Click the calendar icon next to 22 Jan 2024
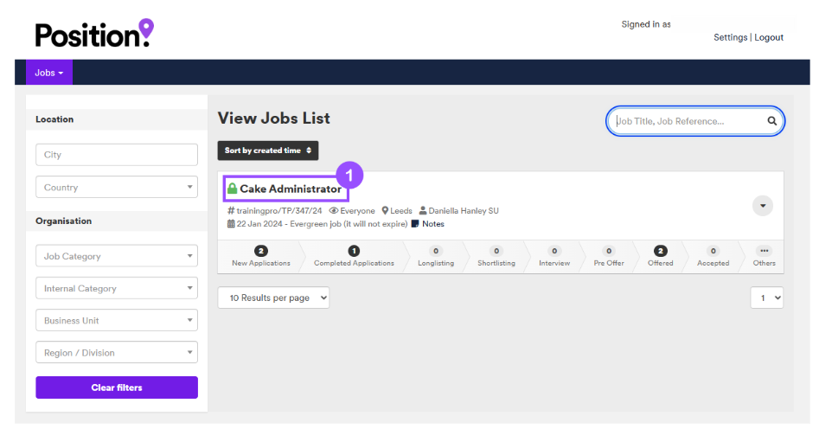The width and height of the screenshot is (819, 429). [231, 223]
